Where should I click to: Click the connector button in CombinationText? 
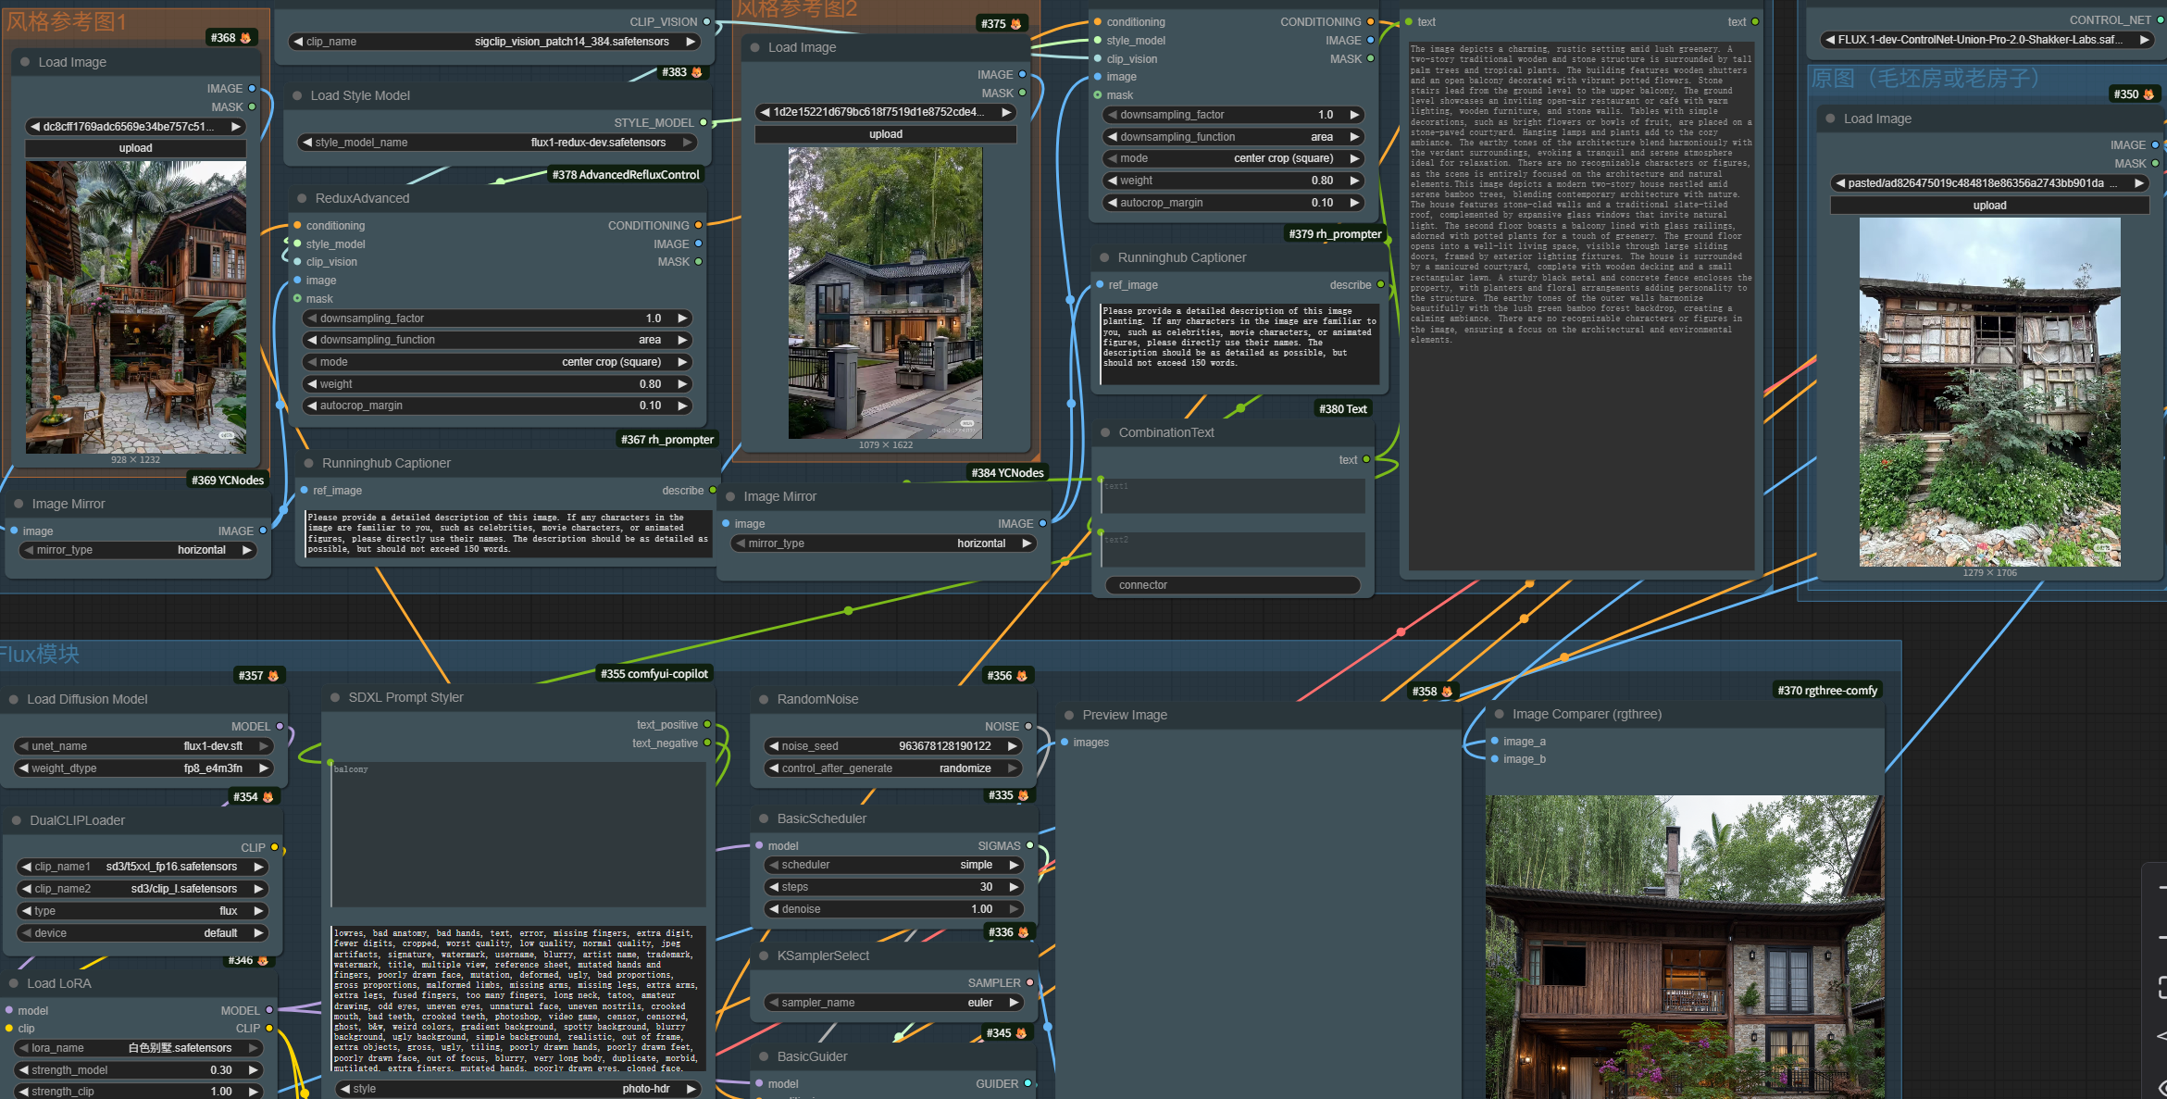pyautogui.click(x=1232, y=584)
